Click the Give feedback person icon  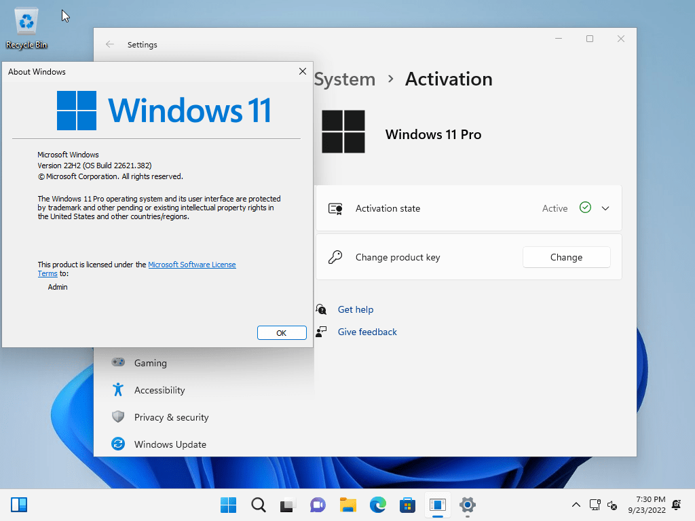[x=321, y=331]
